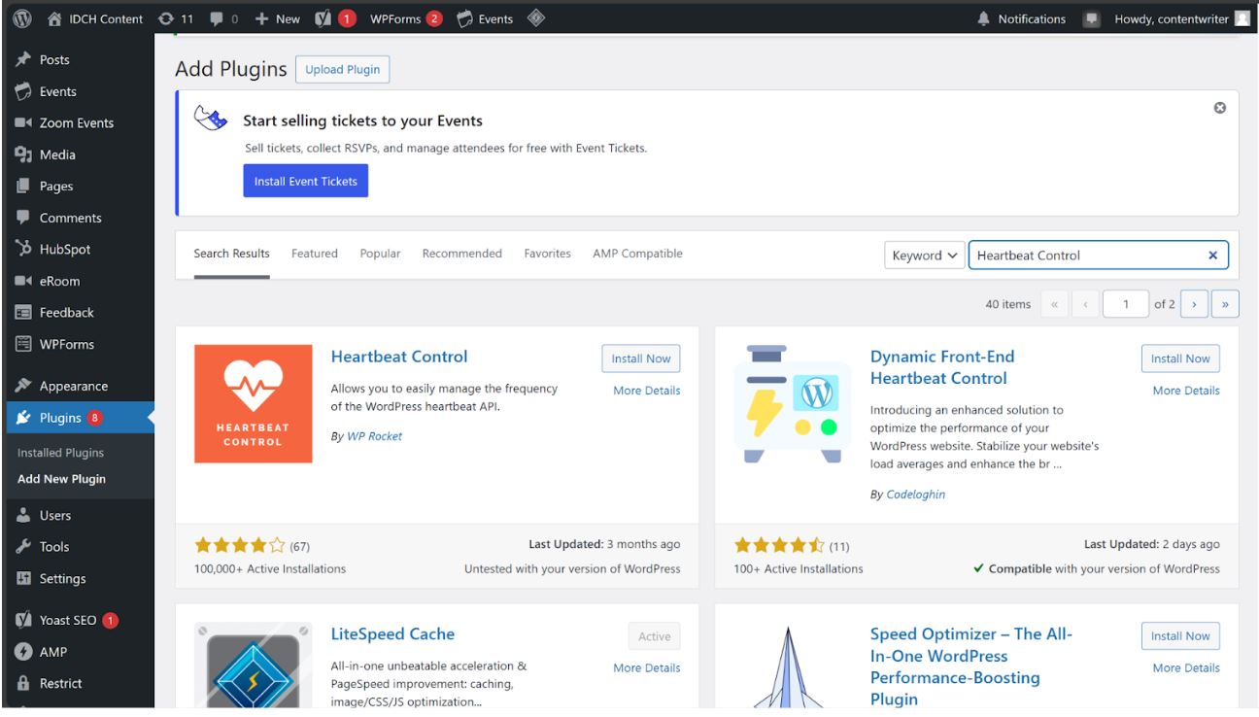Switch to the Featured tab
This screenshot has height=717, width=1259.
(x=315, y=254)
